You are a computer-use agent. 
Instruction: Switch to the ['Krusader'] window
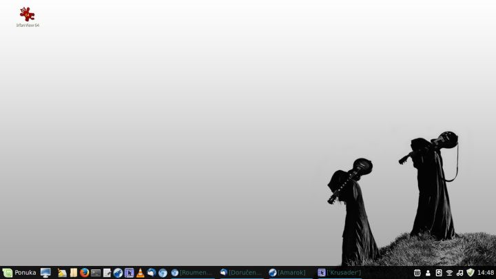(x=340, y=273)
